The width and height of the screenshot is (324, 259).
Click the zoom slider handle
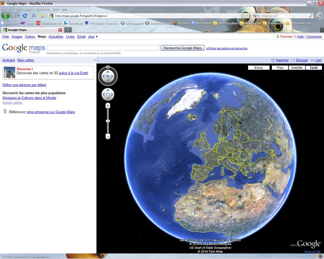pyautogui.click(x=108, y=121)
